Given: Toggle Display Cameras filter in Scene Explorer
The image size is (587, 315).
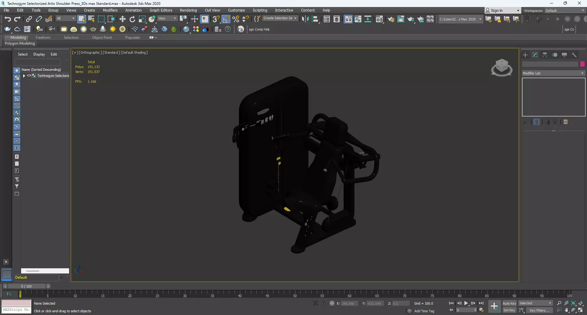Looking at the screenshot, I should [x=17, y=92].
